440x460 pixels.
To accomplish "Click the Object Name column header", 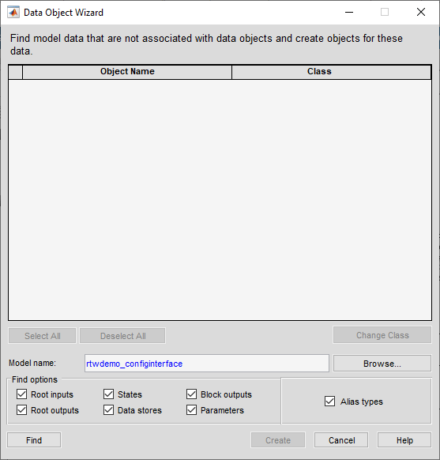I will pyautogui.click(x=127, y=72).
